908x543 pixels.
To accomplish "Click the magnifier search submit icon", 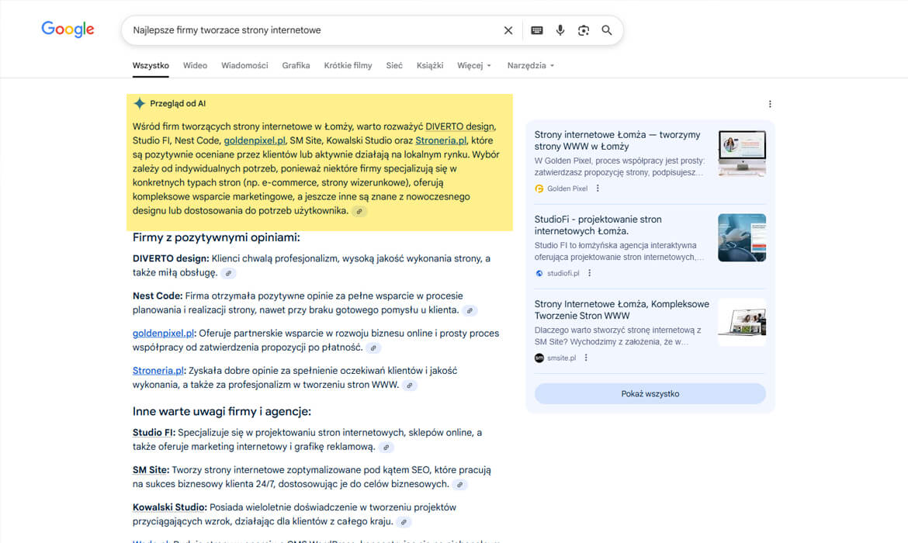I will click(x=607, y=30).
